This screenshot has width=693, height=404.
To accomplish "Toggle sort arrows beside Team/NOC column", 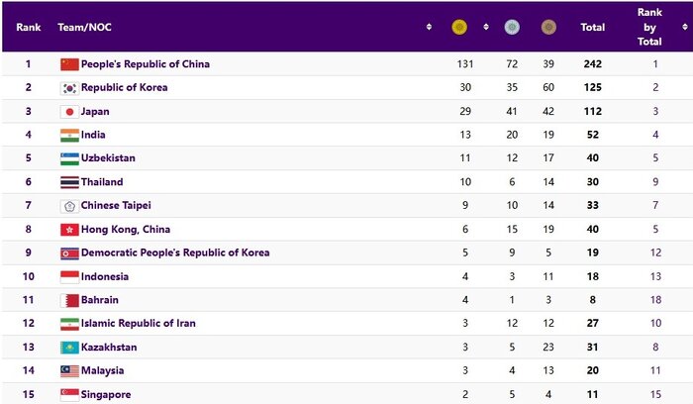I will (x=429, y=28).
